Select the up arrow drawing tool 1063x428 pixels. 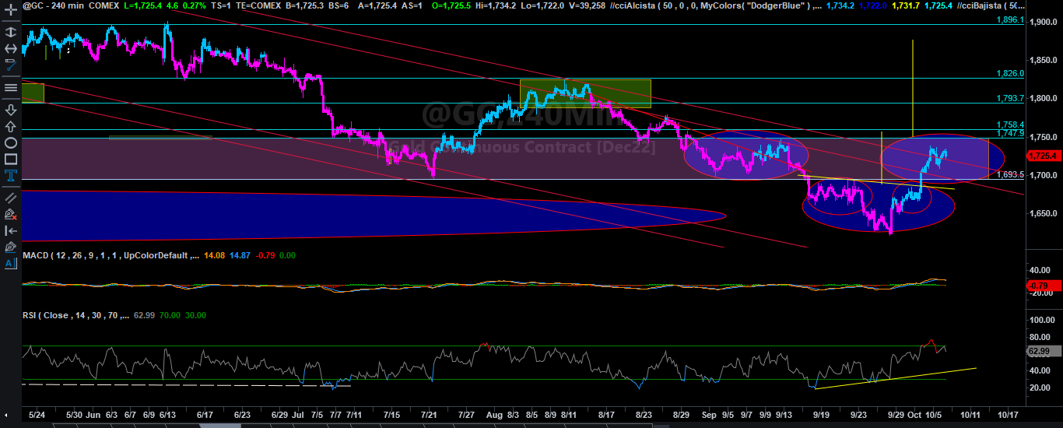click(x=10, y=126)
